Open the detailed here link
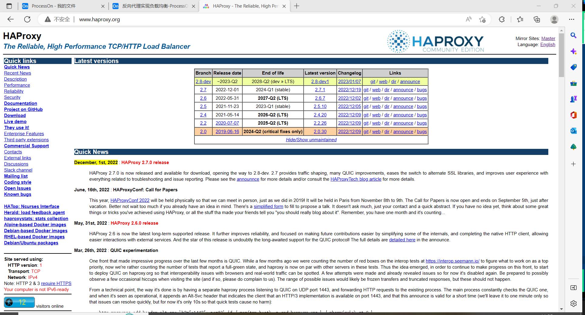 click(402, 240)
